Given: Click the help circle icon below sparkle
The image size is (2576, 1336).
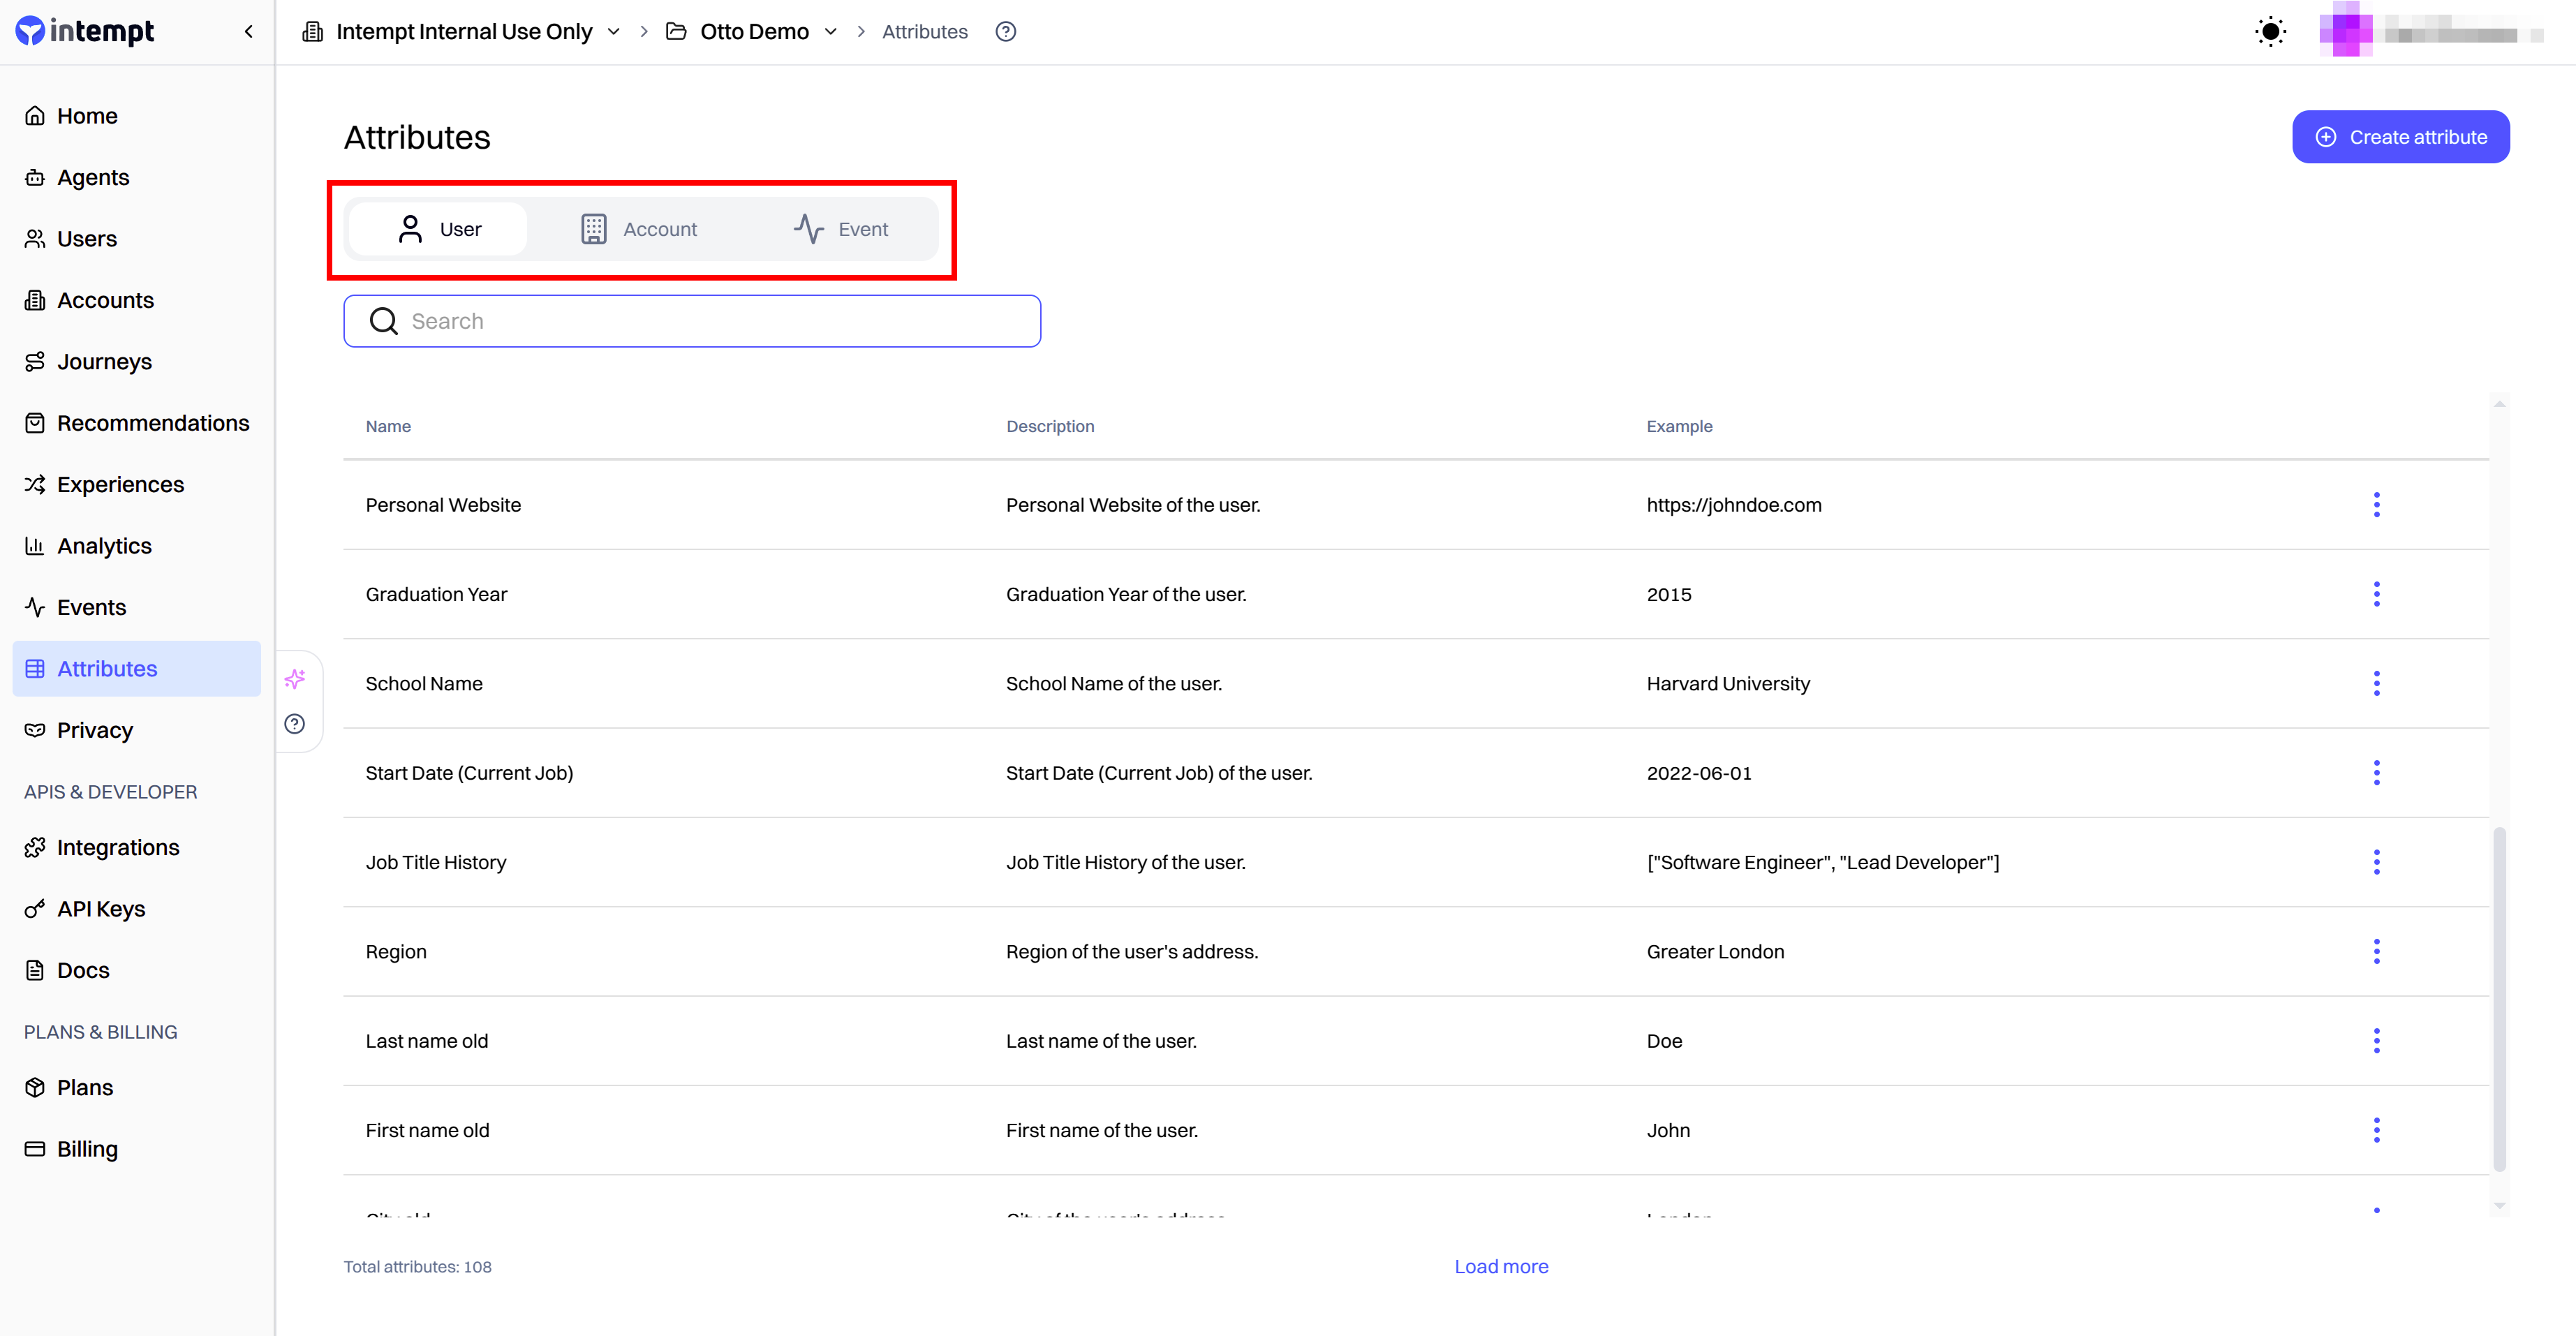Looking at the screenshot, I should [x=295, y=724].
